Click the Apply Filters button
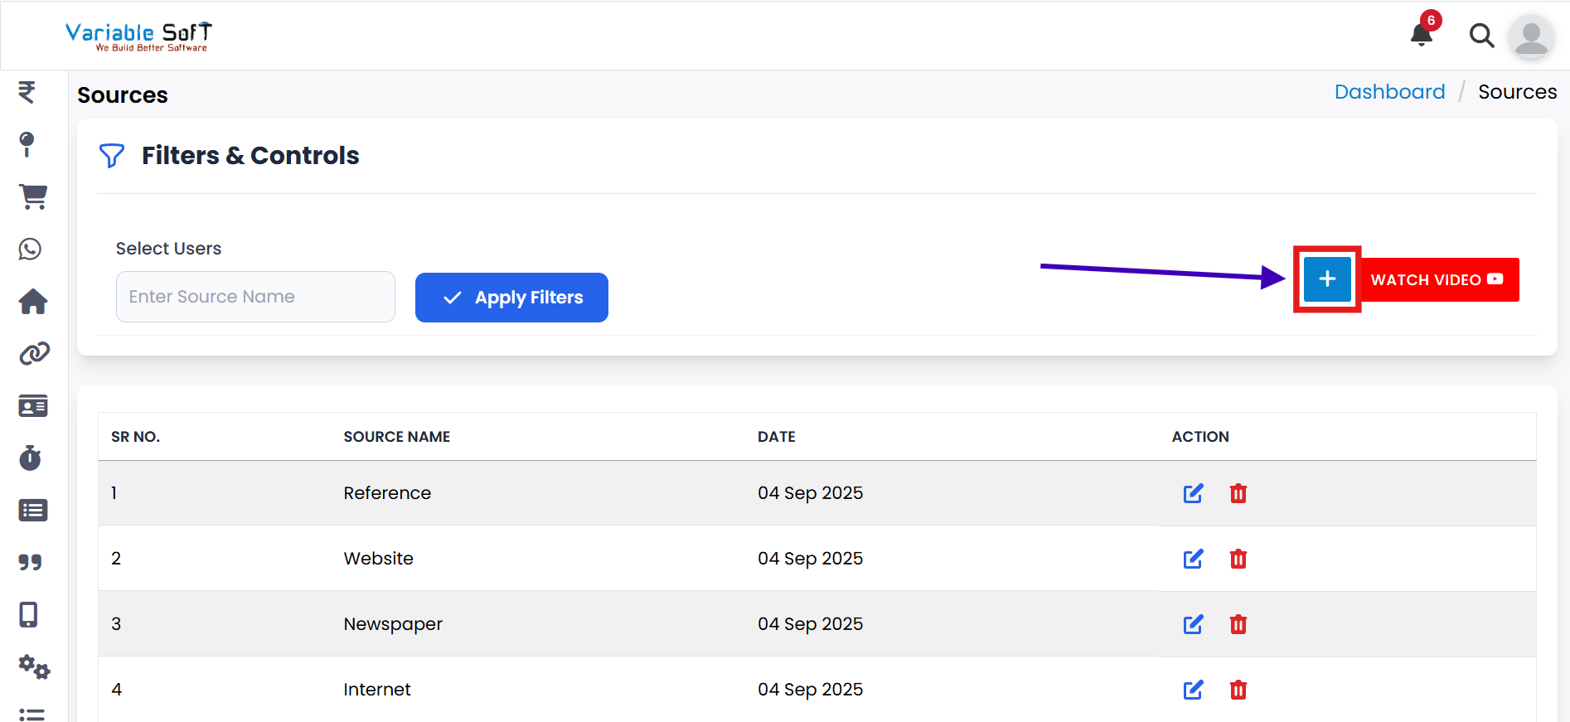 coord(511,298)
